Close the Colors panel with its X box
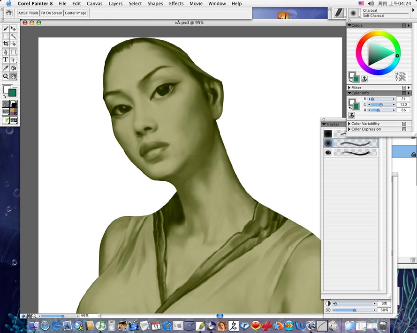 coord(404,25)
